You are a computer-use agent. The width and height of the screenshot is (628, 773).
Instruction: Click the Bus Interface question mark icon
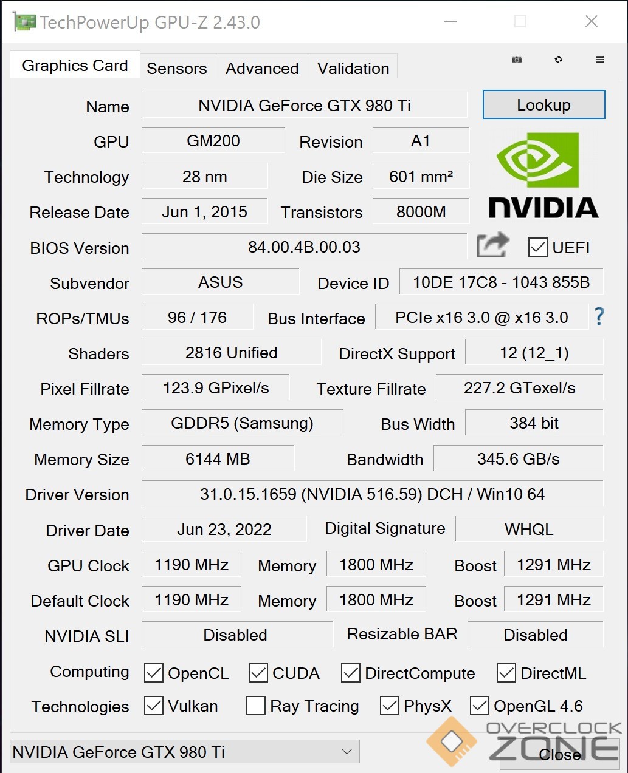coord(599,316)
